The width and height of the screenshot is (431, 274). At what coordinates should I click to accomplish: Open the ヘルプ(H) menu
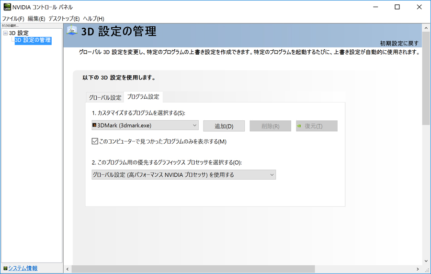(93, 19)
